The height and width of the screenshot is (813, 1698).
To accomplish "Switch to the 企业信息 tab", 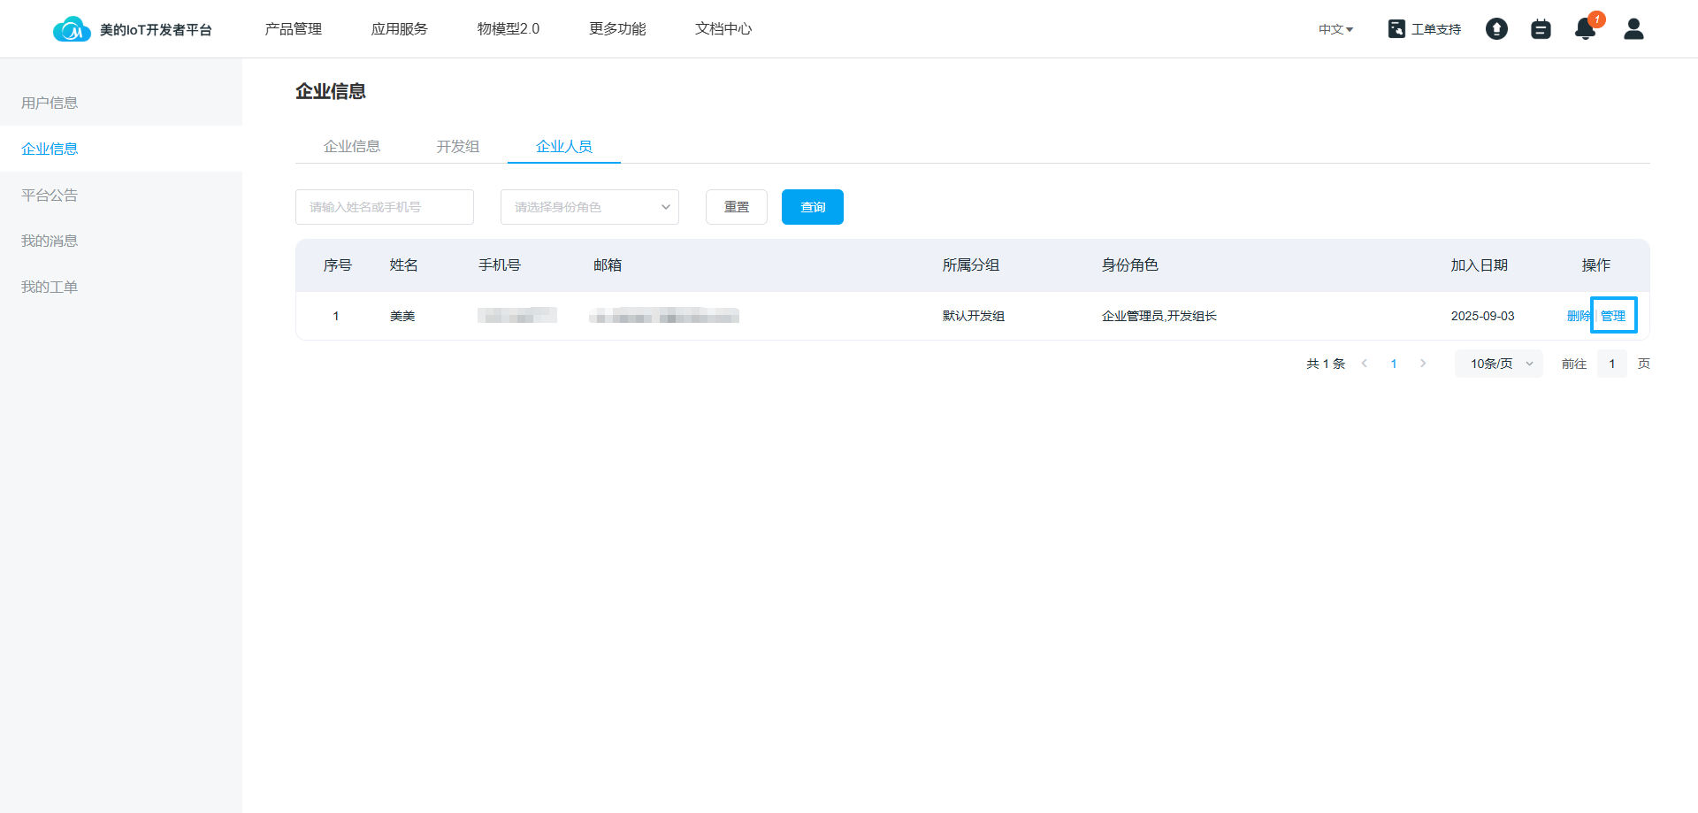I will 352,147.
